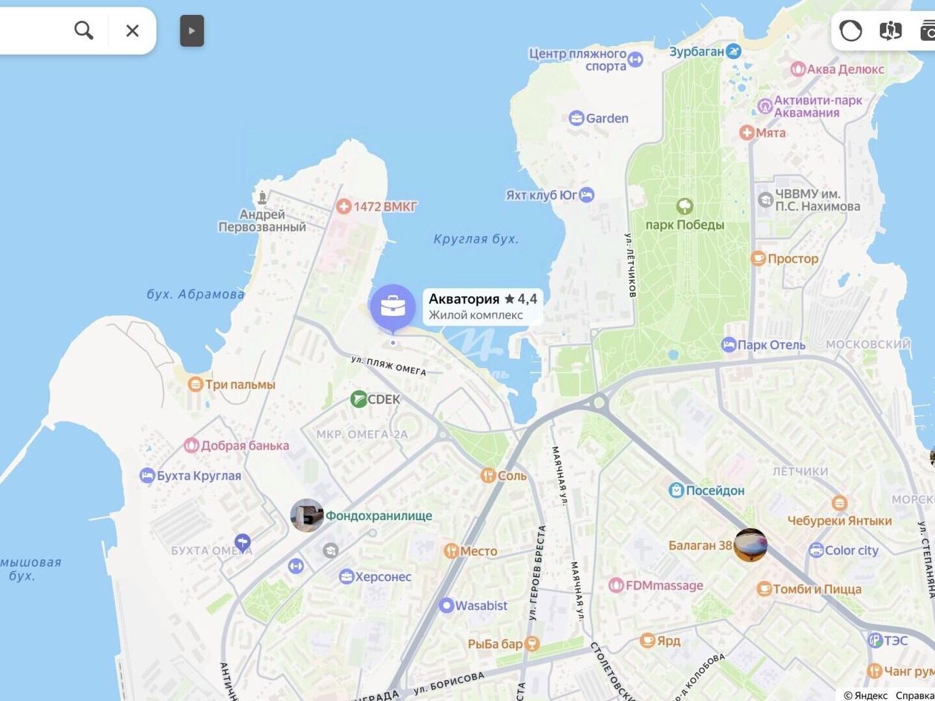The height and width of the screenshot is (701, 935).
Task: Click the © Яндекс copyright link
Action: [865, 695]
